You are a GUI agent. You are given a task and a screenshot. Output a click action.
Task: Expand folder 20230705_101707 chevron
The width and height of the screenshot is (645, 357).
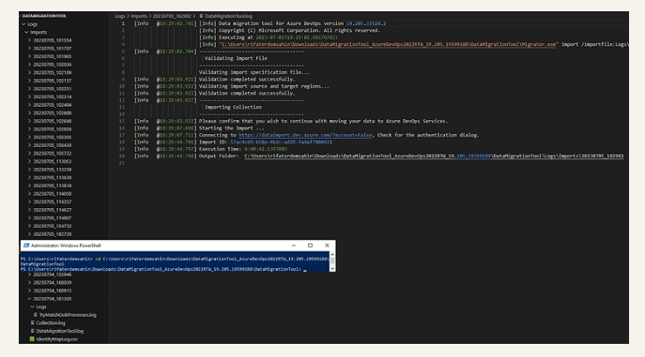29,49
